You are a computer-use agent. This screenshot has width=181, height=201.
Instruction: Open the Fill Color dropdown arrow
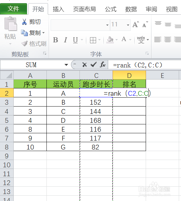point(116,40)
